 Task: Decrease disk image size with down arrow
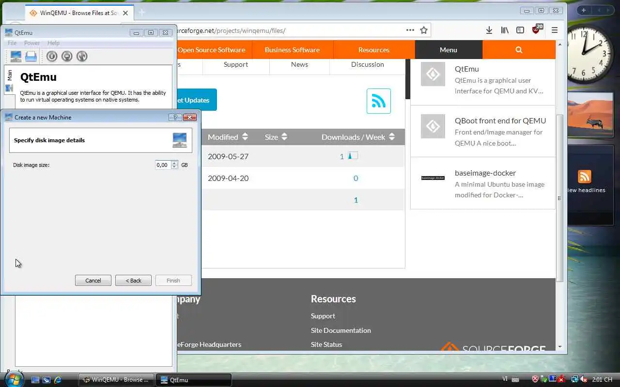coord(174,167)
